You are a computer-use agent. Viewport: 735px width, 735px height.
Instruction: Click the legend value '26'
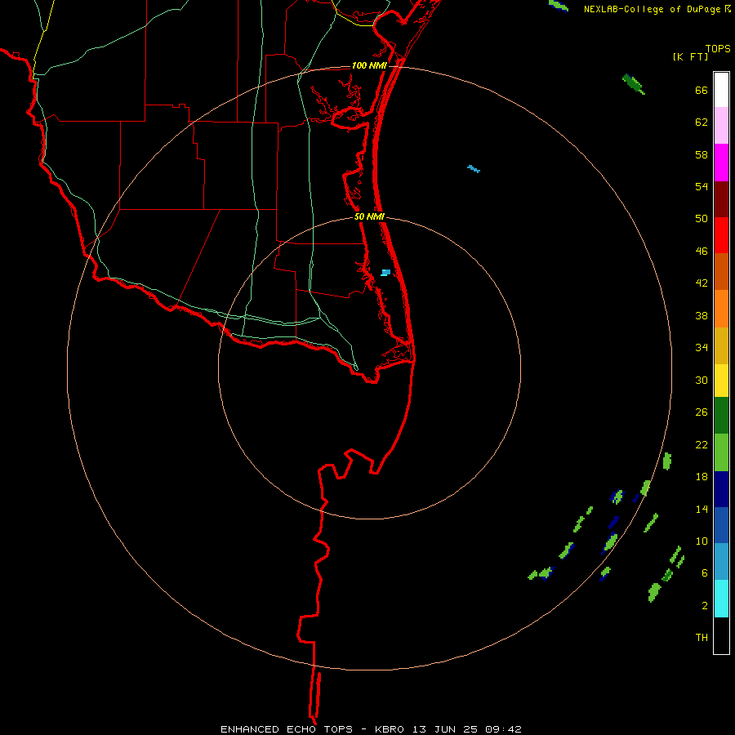[x=702, y=412]
